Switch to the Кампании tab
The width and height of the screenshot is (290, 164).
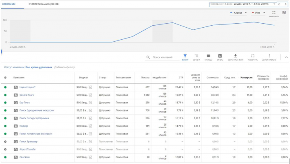pos(9,4)
